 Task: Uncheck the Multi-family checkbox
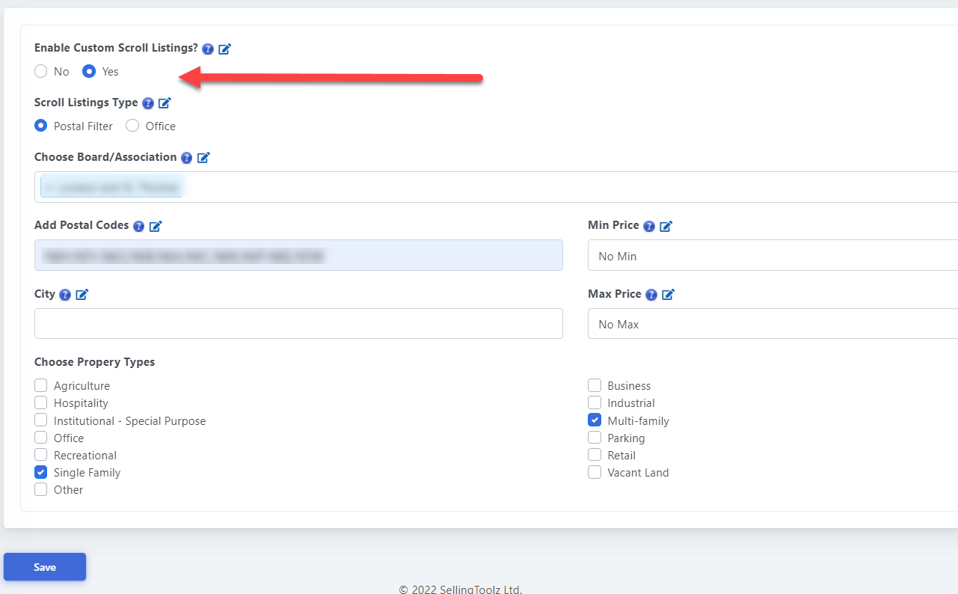pos(595,420)
